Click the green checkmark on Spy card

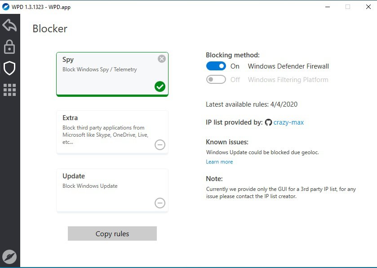pyautogui.click(x=160, y=86)
